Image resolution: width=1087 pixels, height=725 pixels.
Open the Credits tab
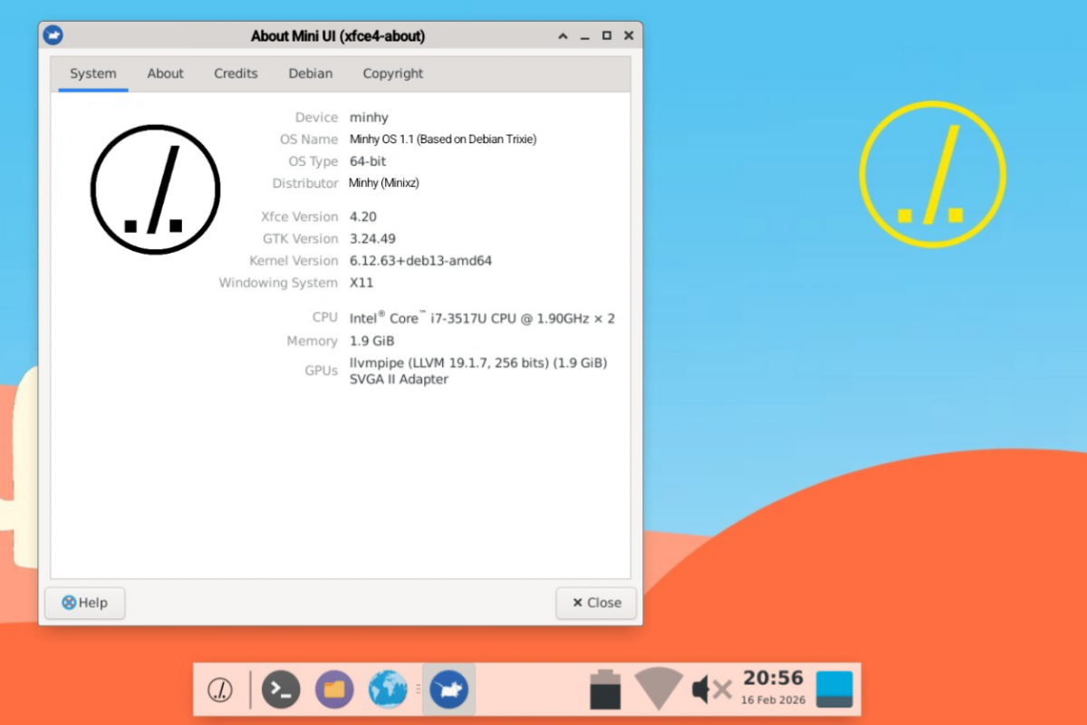236,73
